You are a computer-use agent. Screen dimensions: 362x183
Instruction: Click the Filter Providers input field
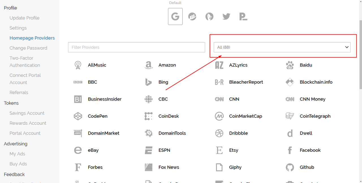(x=137, y=47)
